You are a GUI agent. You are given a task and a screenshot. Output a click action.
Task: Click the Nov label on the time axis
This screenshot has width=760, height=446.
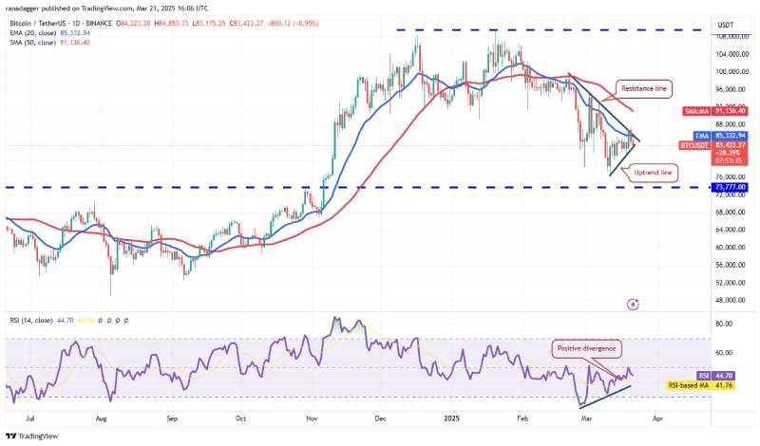[312, 418]
